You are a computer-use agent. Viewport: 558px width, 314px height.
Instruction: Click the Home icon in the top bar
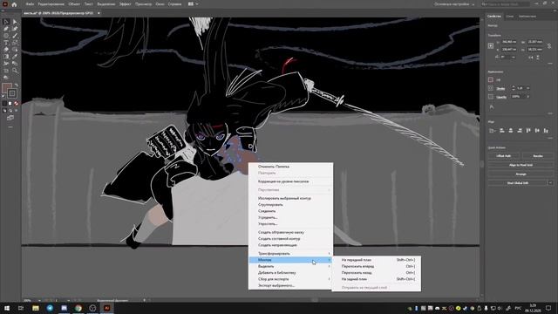[14, 4]
